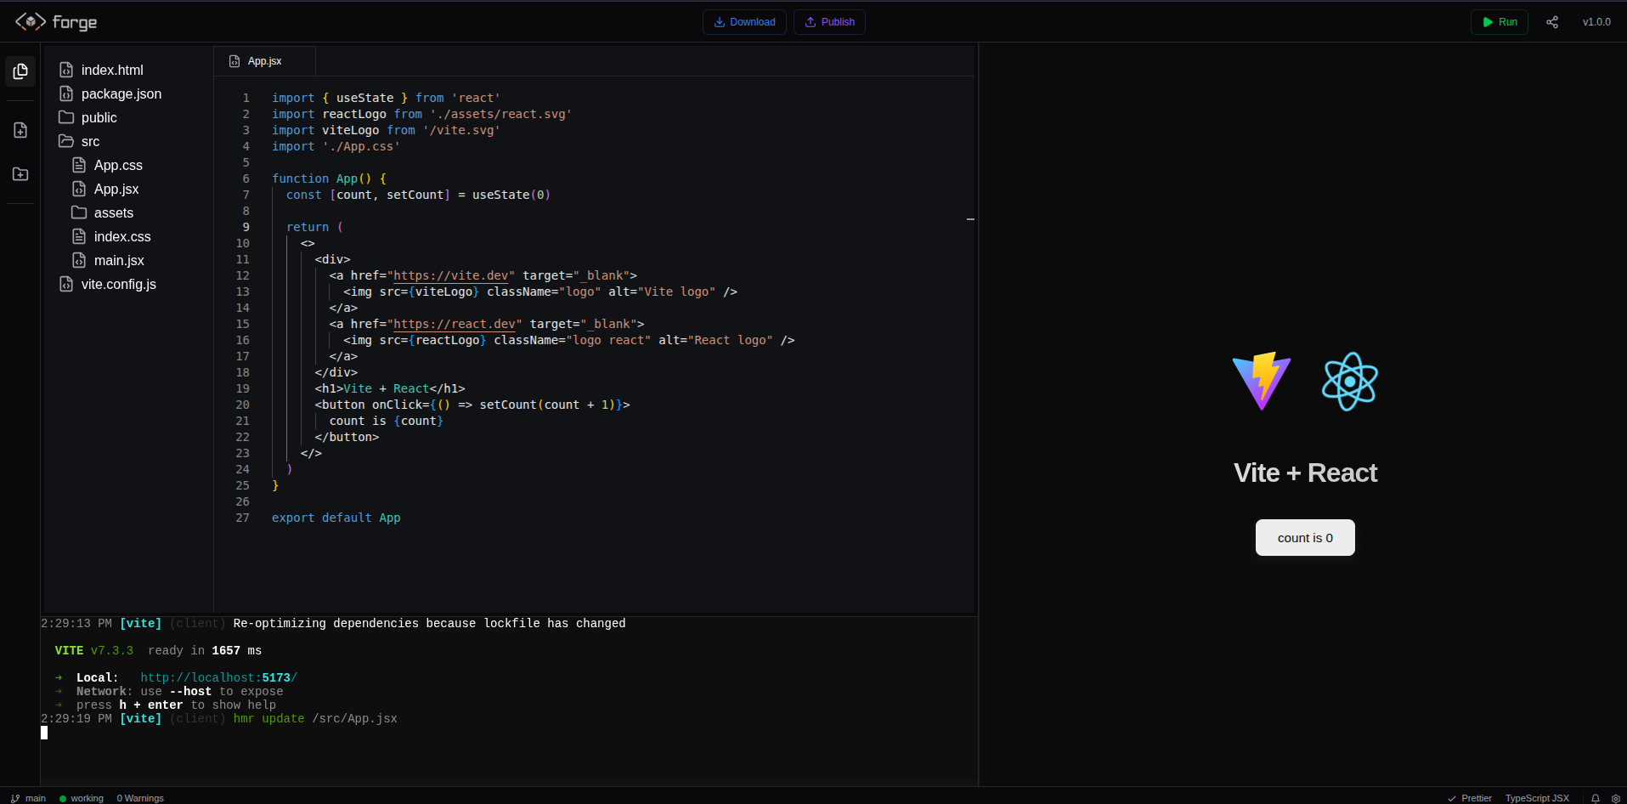Screen dimensions: 1627x804
Task: Click the 'count is 0' button
Action: pyautogui.click(x=1305, y=537)
